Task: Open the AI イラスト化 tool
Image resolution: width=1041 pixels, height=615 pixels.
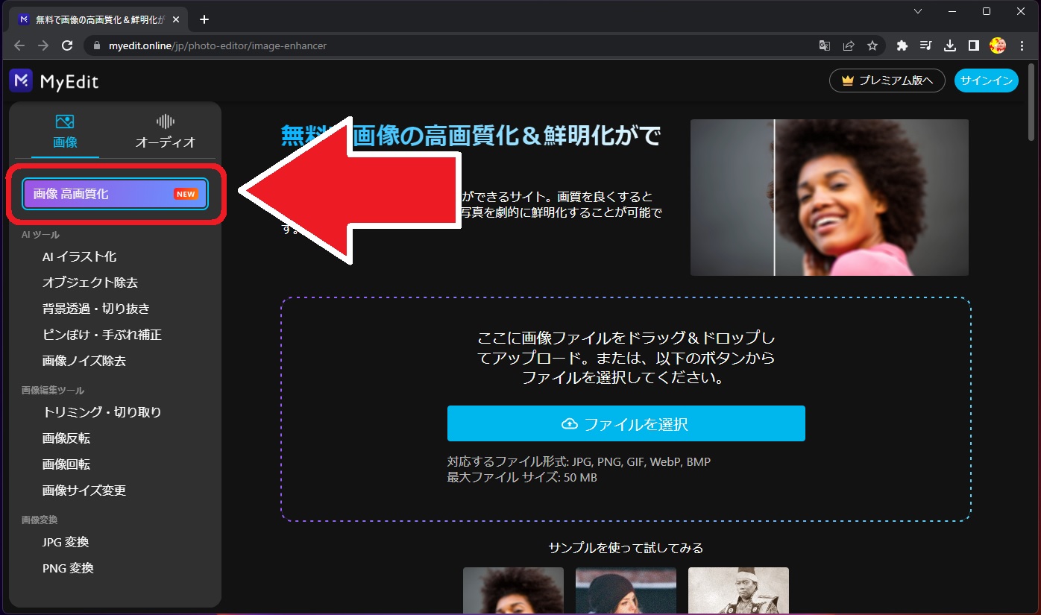Action: (x=80, y=256)
